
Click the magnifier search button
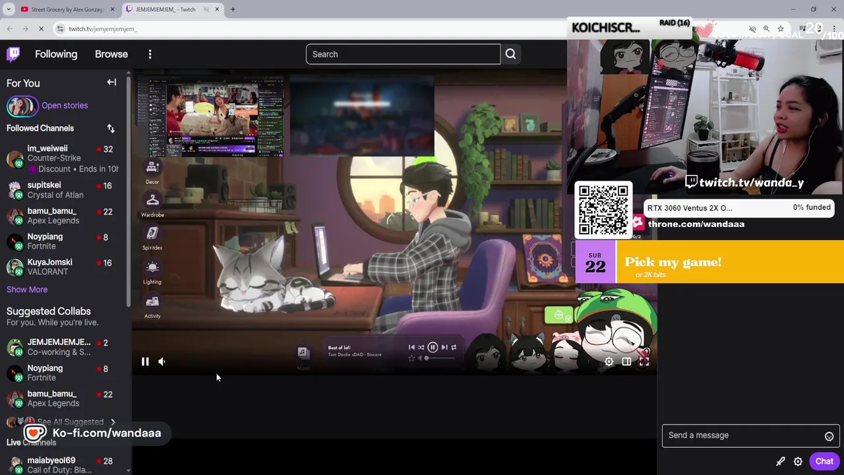(510, 54)
